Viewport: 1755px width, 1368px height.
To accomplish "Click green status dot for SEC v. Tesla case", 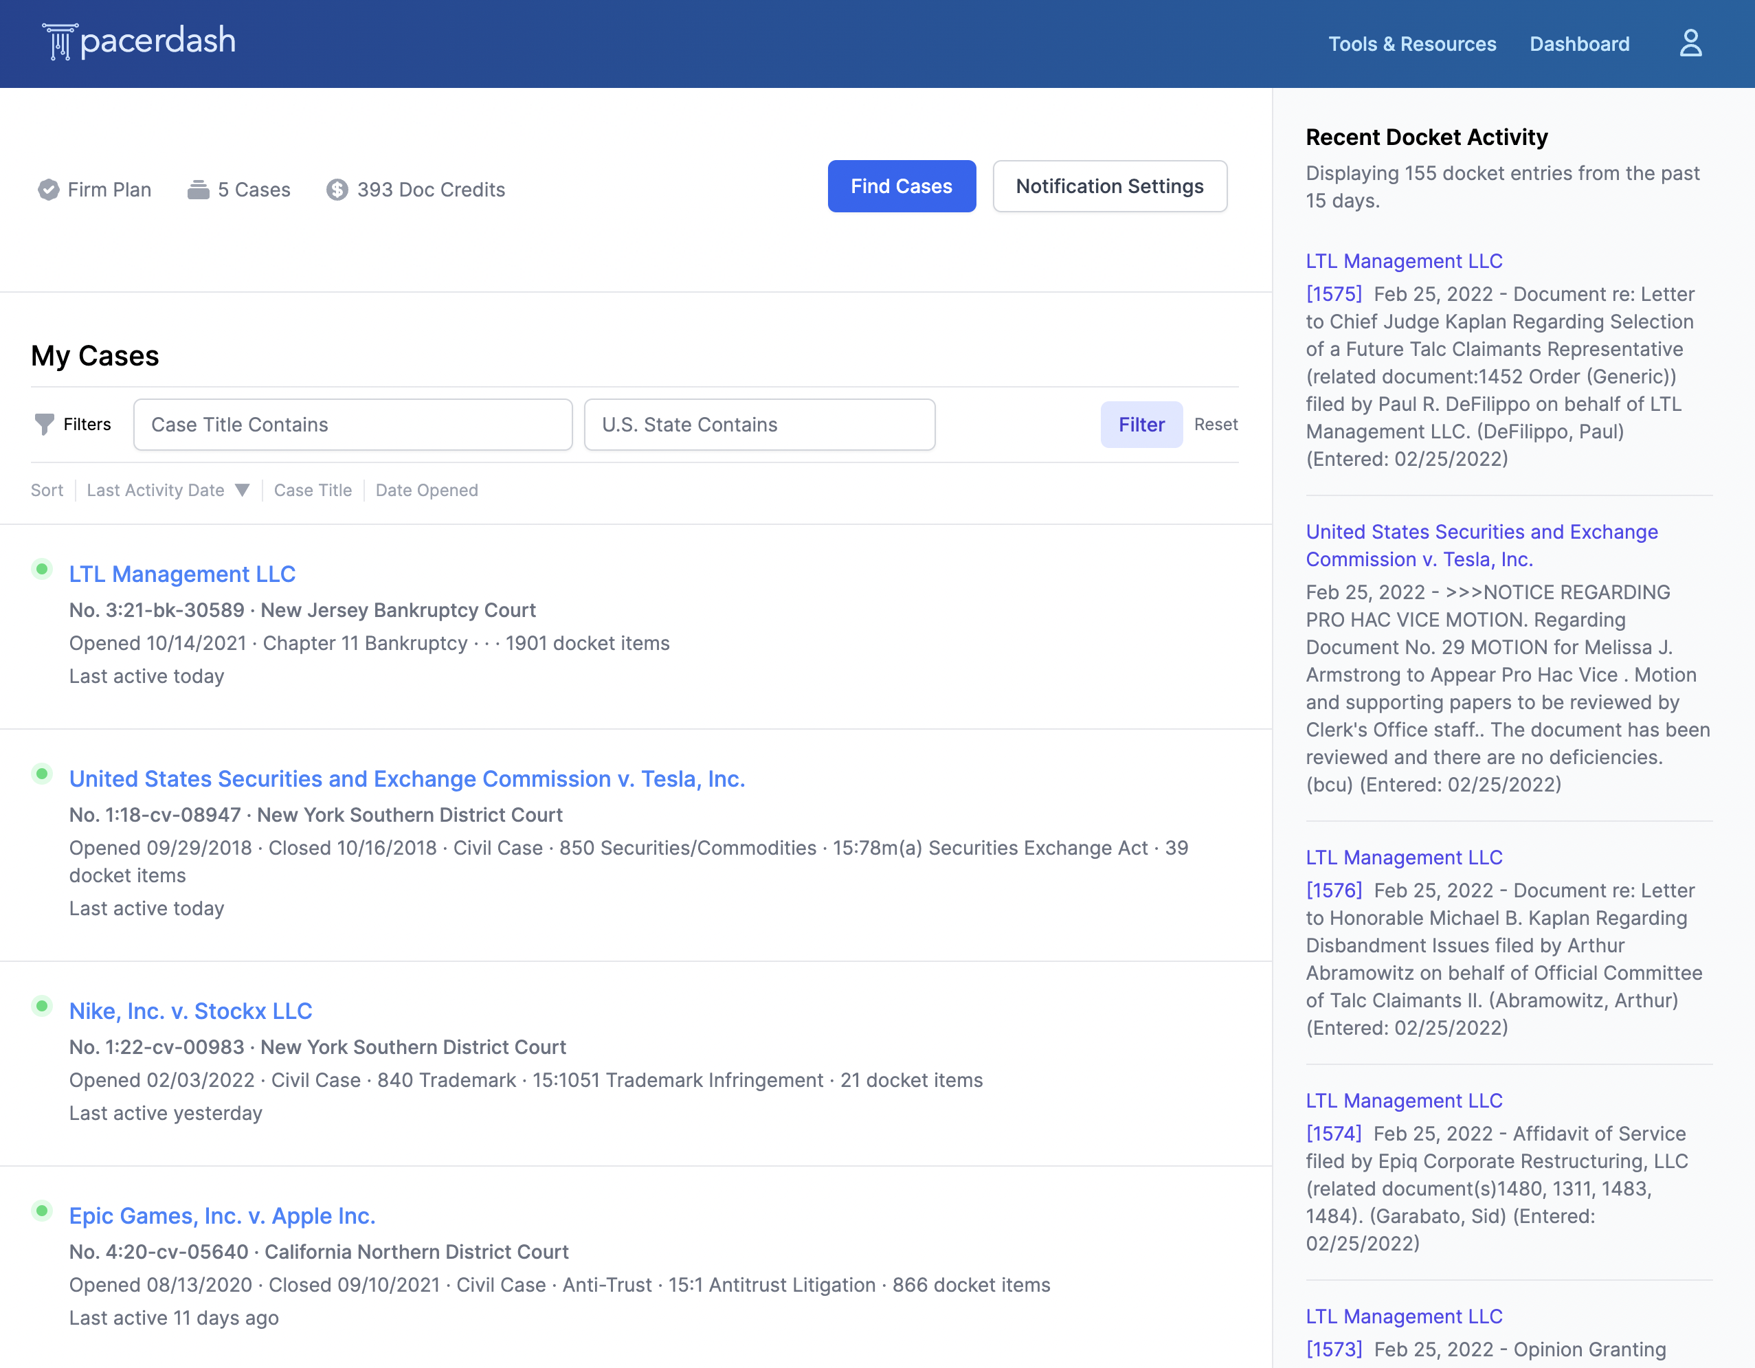I will 42,774.
